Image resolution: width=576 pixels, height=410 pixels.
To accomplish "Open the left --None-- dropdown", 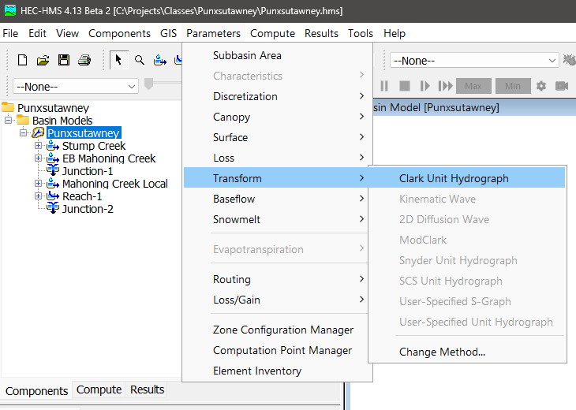I will 76,87.
